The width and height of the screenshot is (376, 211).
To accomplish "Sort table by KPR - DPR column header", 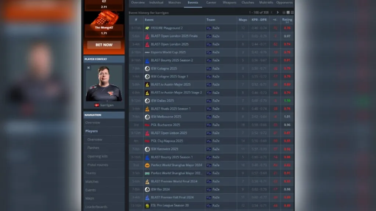I will tap(259, 20).
